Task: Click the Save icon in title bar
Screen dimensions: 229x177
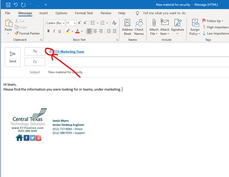Action: (x=8, y=5)
